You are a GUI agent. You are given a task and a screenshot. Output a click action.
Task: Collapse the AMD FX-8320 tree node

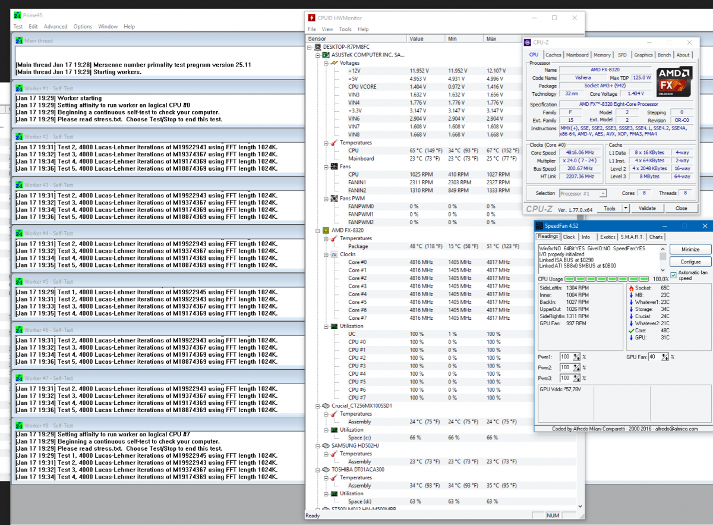click(x=317, y=230)
